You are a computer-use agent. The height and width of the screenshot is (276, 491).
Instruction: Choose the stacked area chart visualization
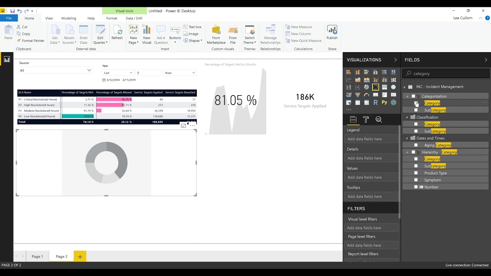tap(366, 80)
